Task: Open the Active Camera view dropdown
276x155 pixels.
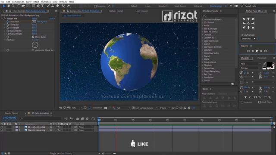Action: click(148, 108)
